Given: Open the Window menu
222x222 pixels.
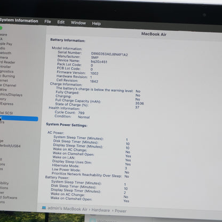Looking at the screenshot, I should (78, 23).
